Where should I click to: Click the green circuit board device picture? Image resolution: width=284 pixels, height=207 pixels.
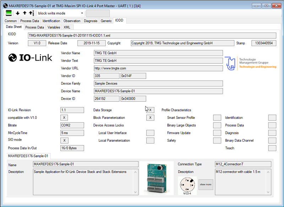point(157,178)
